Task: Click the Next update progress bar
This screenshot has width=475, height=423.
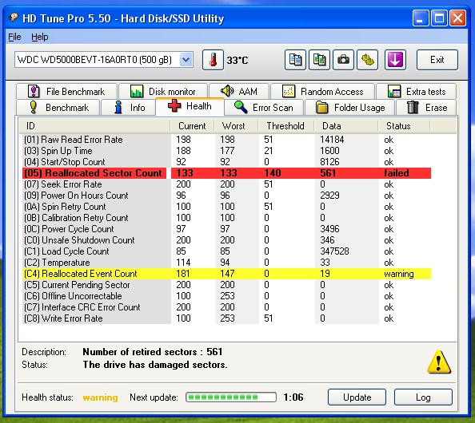Action: [x=231, y=397]
